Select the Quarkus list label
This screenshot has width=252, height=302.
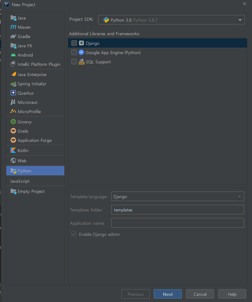(26, 93)
